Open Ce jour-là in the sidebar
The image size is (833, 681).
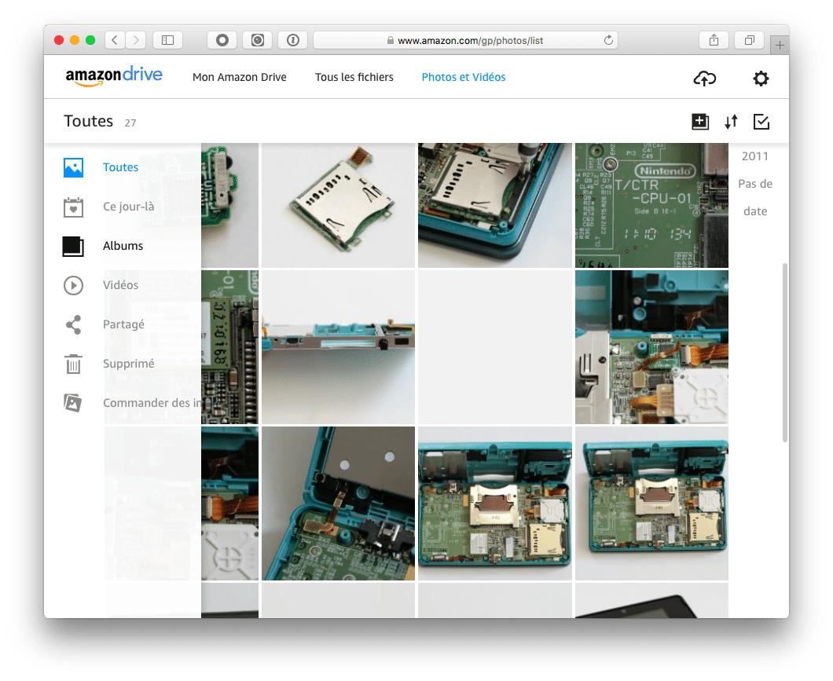tap(129, 207)
